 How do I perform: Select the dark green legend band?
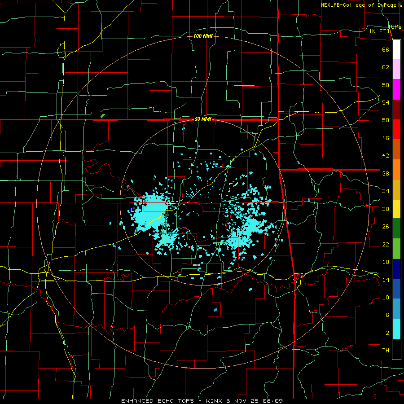pyautogui.click(x=396, y=228)
